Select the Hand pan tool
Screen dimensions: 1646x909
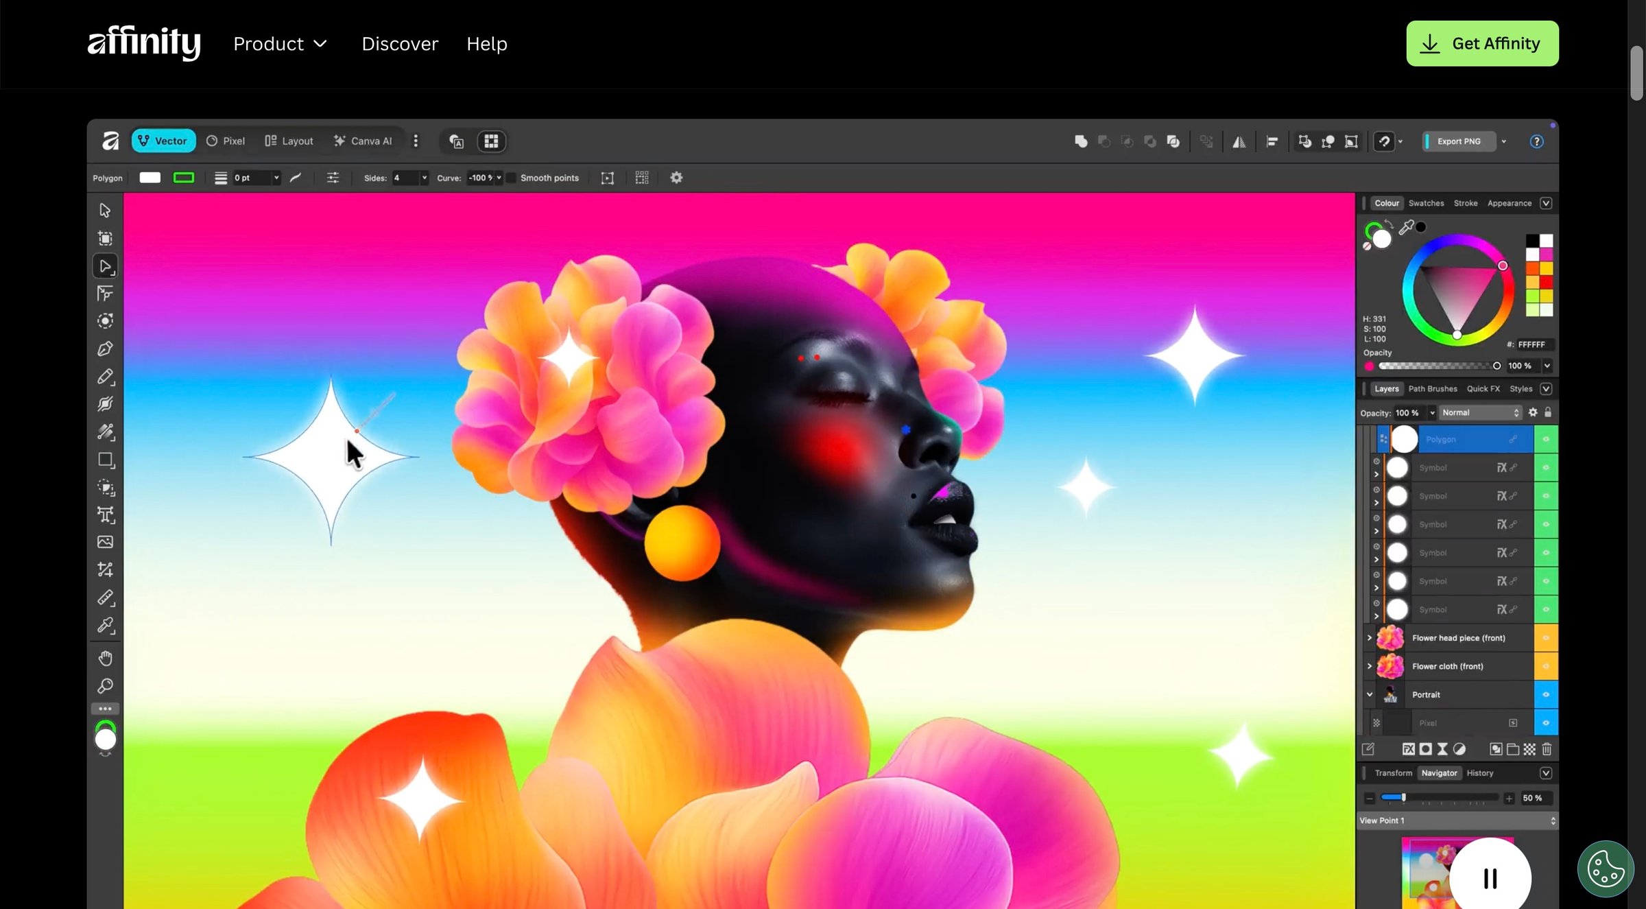tap(105, 658)
